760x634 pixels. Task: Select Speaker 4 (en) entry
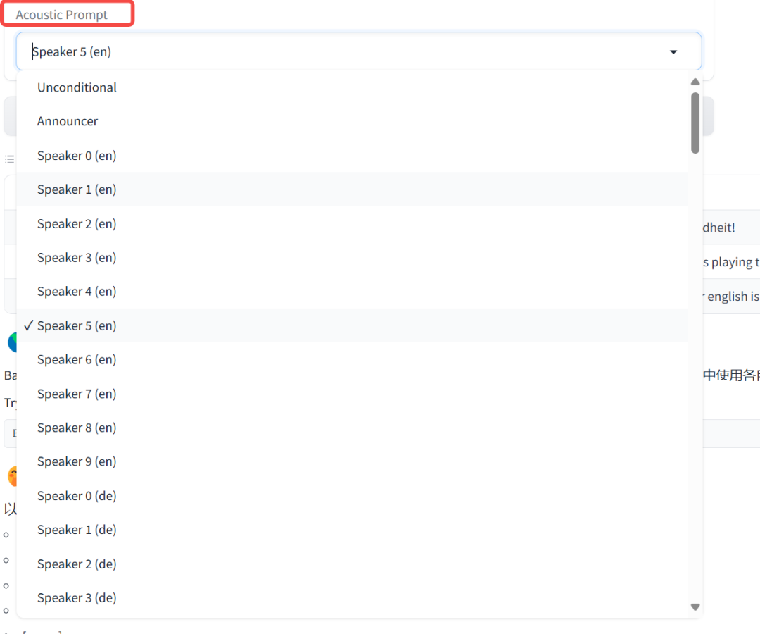click(x=77, y=292)
